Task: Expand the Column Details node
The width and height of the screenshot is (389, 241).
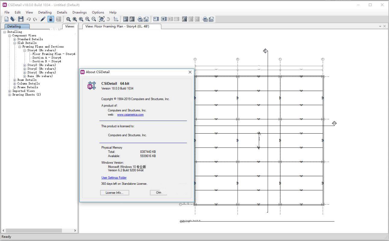Action: [15, 84]
